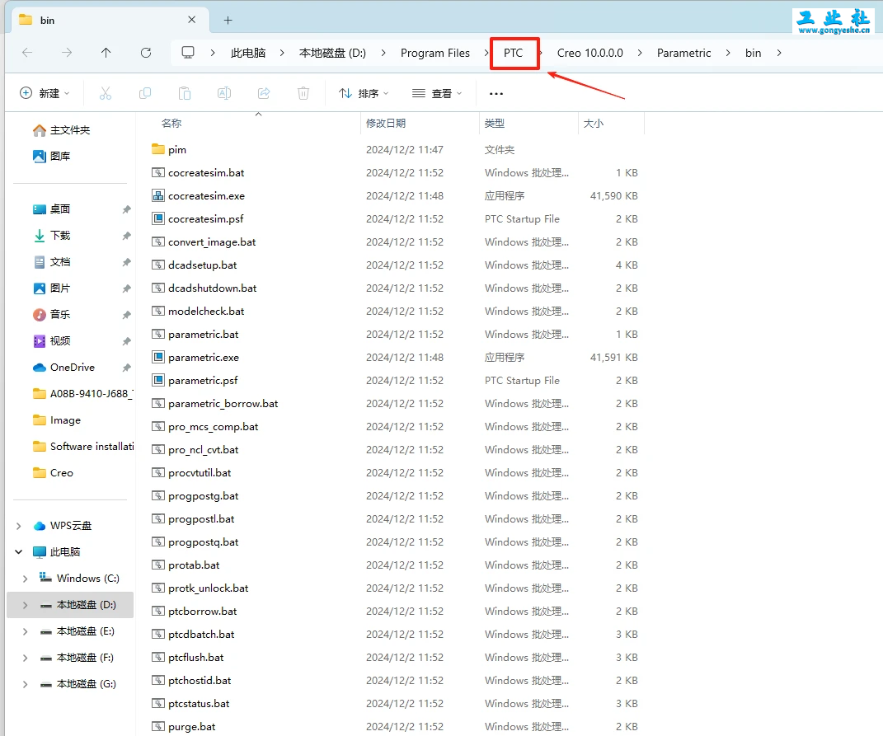Open 图库 in the sidebar

(52, 156)
